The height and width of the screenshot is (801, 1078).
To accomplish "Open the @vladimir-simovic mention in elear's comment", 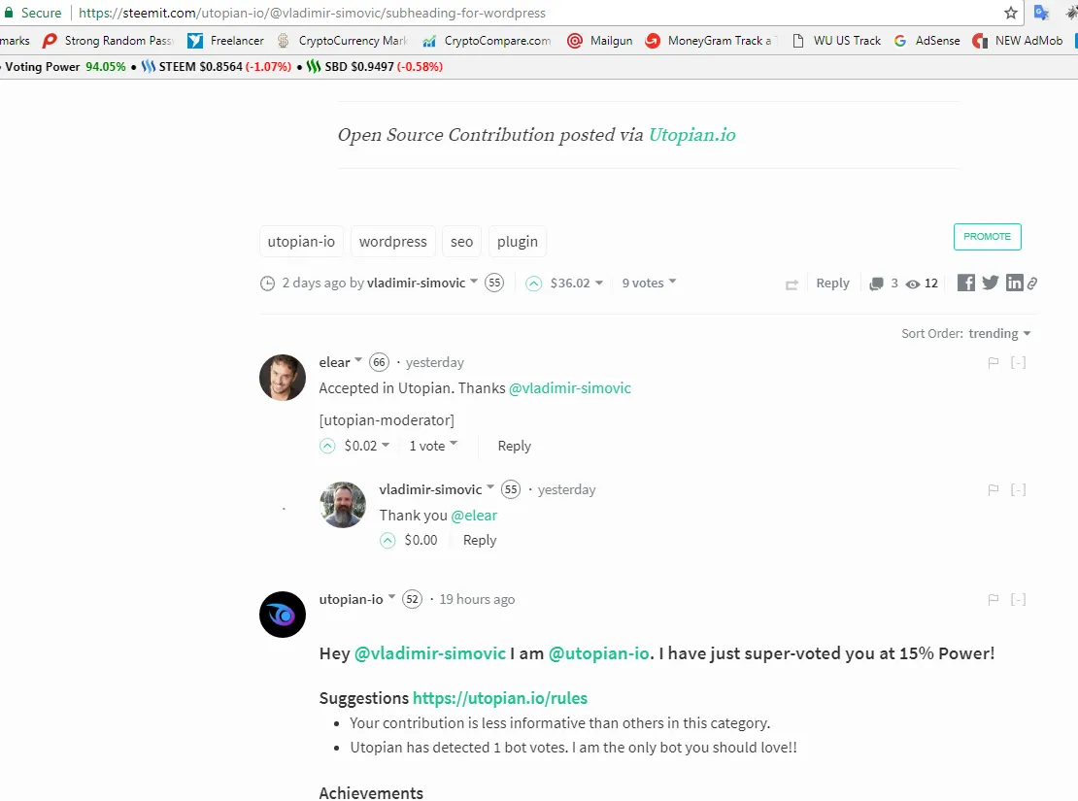I will (570, 388).
